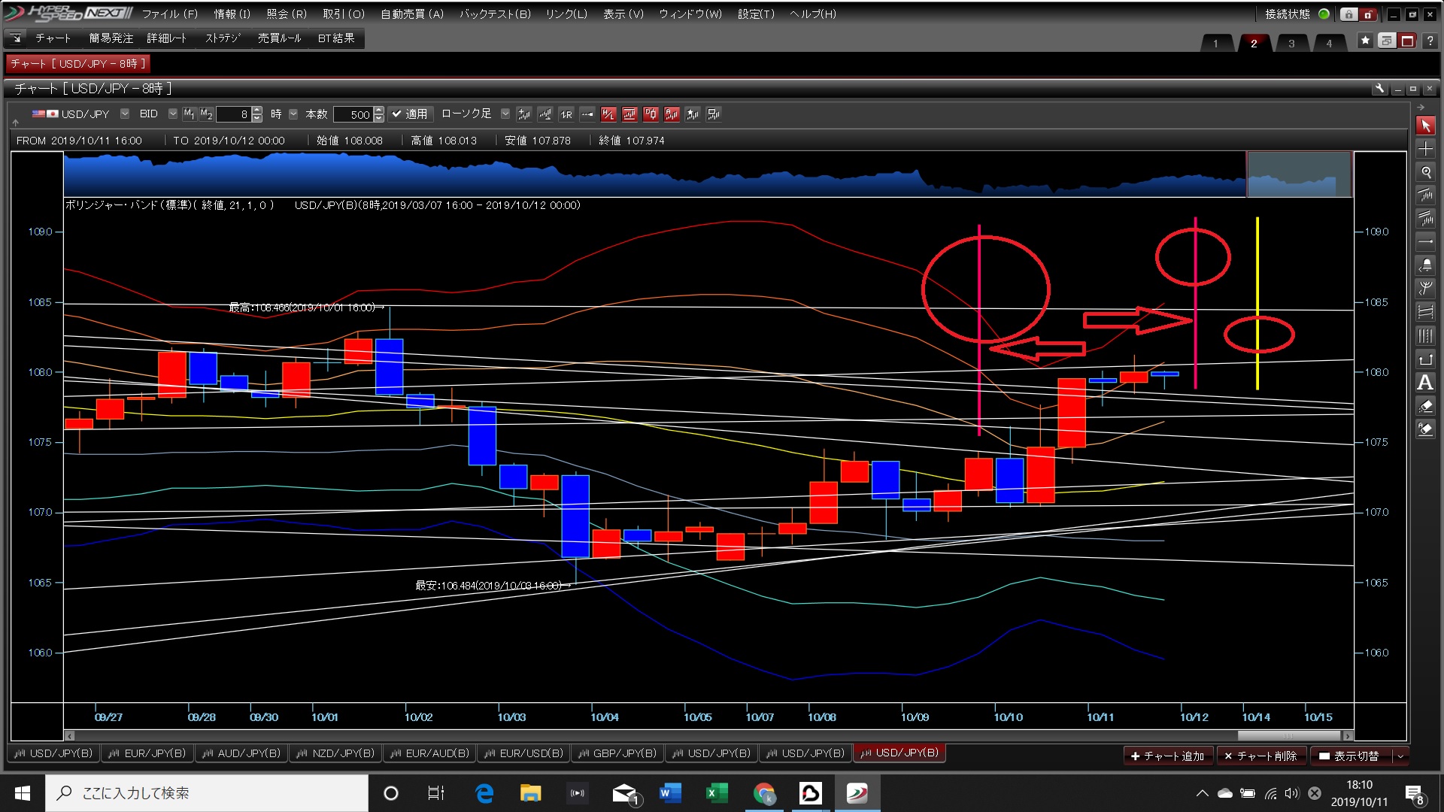Select the trend line drawing tool

[1425, 195]
